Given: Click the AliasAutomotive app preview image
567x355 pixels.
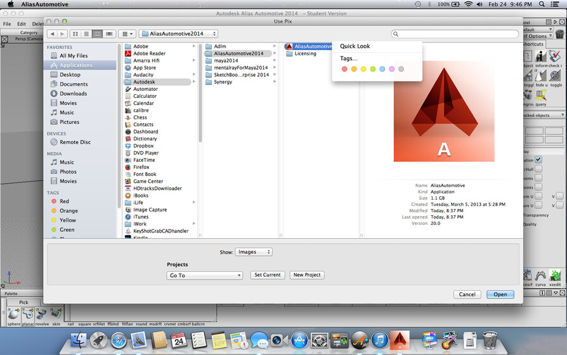Looking at the screenshot, I should pos(444,111).
